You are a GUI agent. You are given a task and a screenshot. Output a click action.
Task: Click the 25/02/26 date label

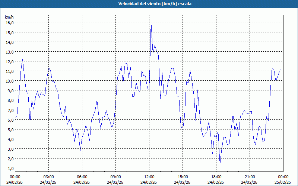[283, 182]
